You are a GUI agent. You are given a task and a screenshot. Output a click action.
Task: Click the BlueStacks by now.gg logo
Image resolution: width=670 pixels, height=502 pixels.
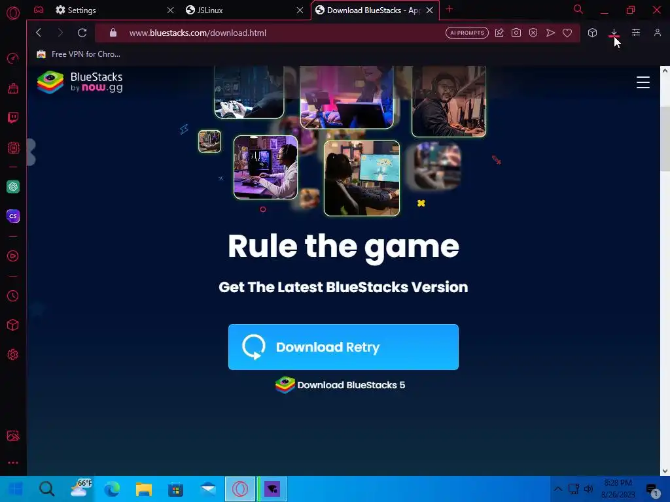tap(80, 82)
